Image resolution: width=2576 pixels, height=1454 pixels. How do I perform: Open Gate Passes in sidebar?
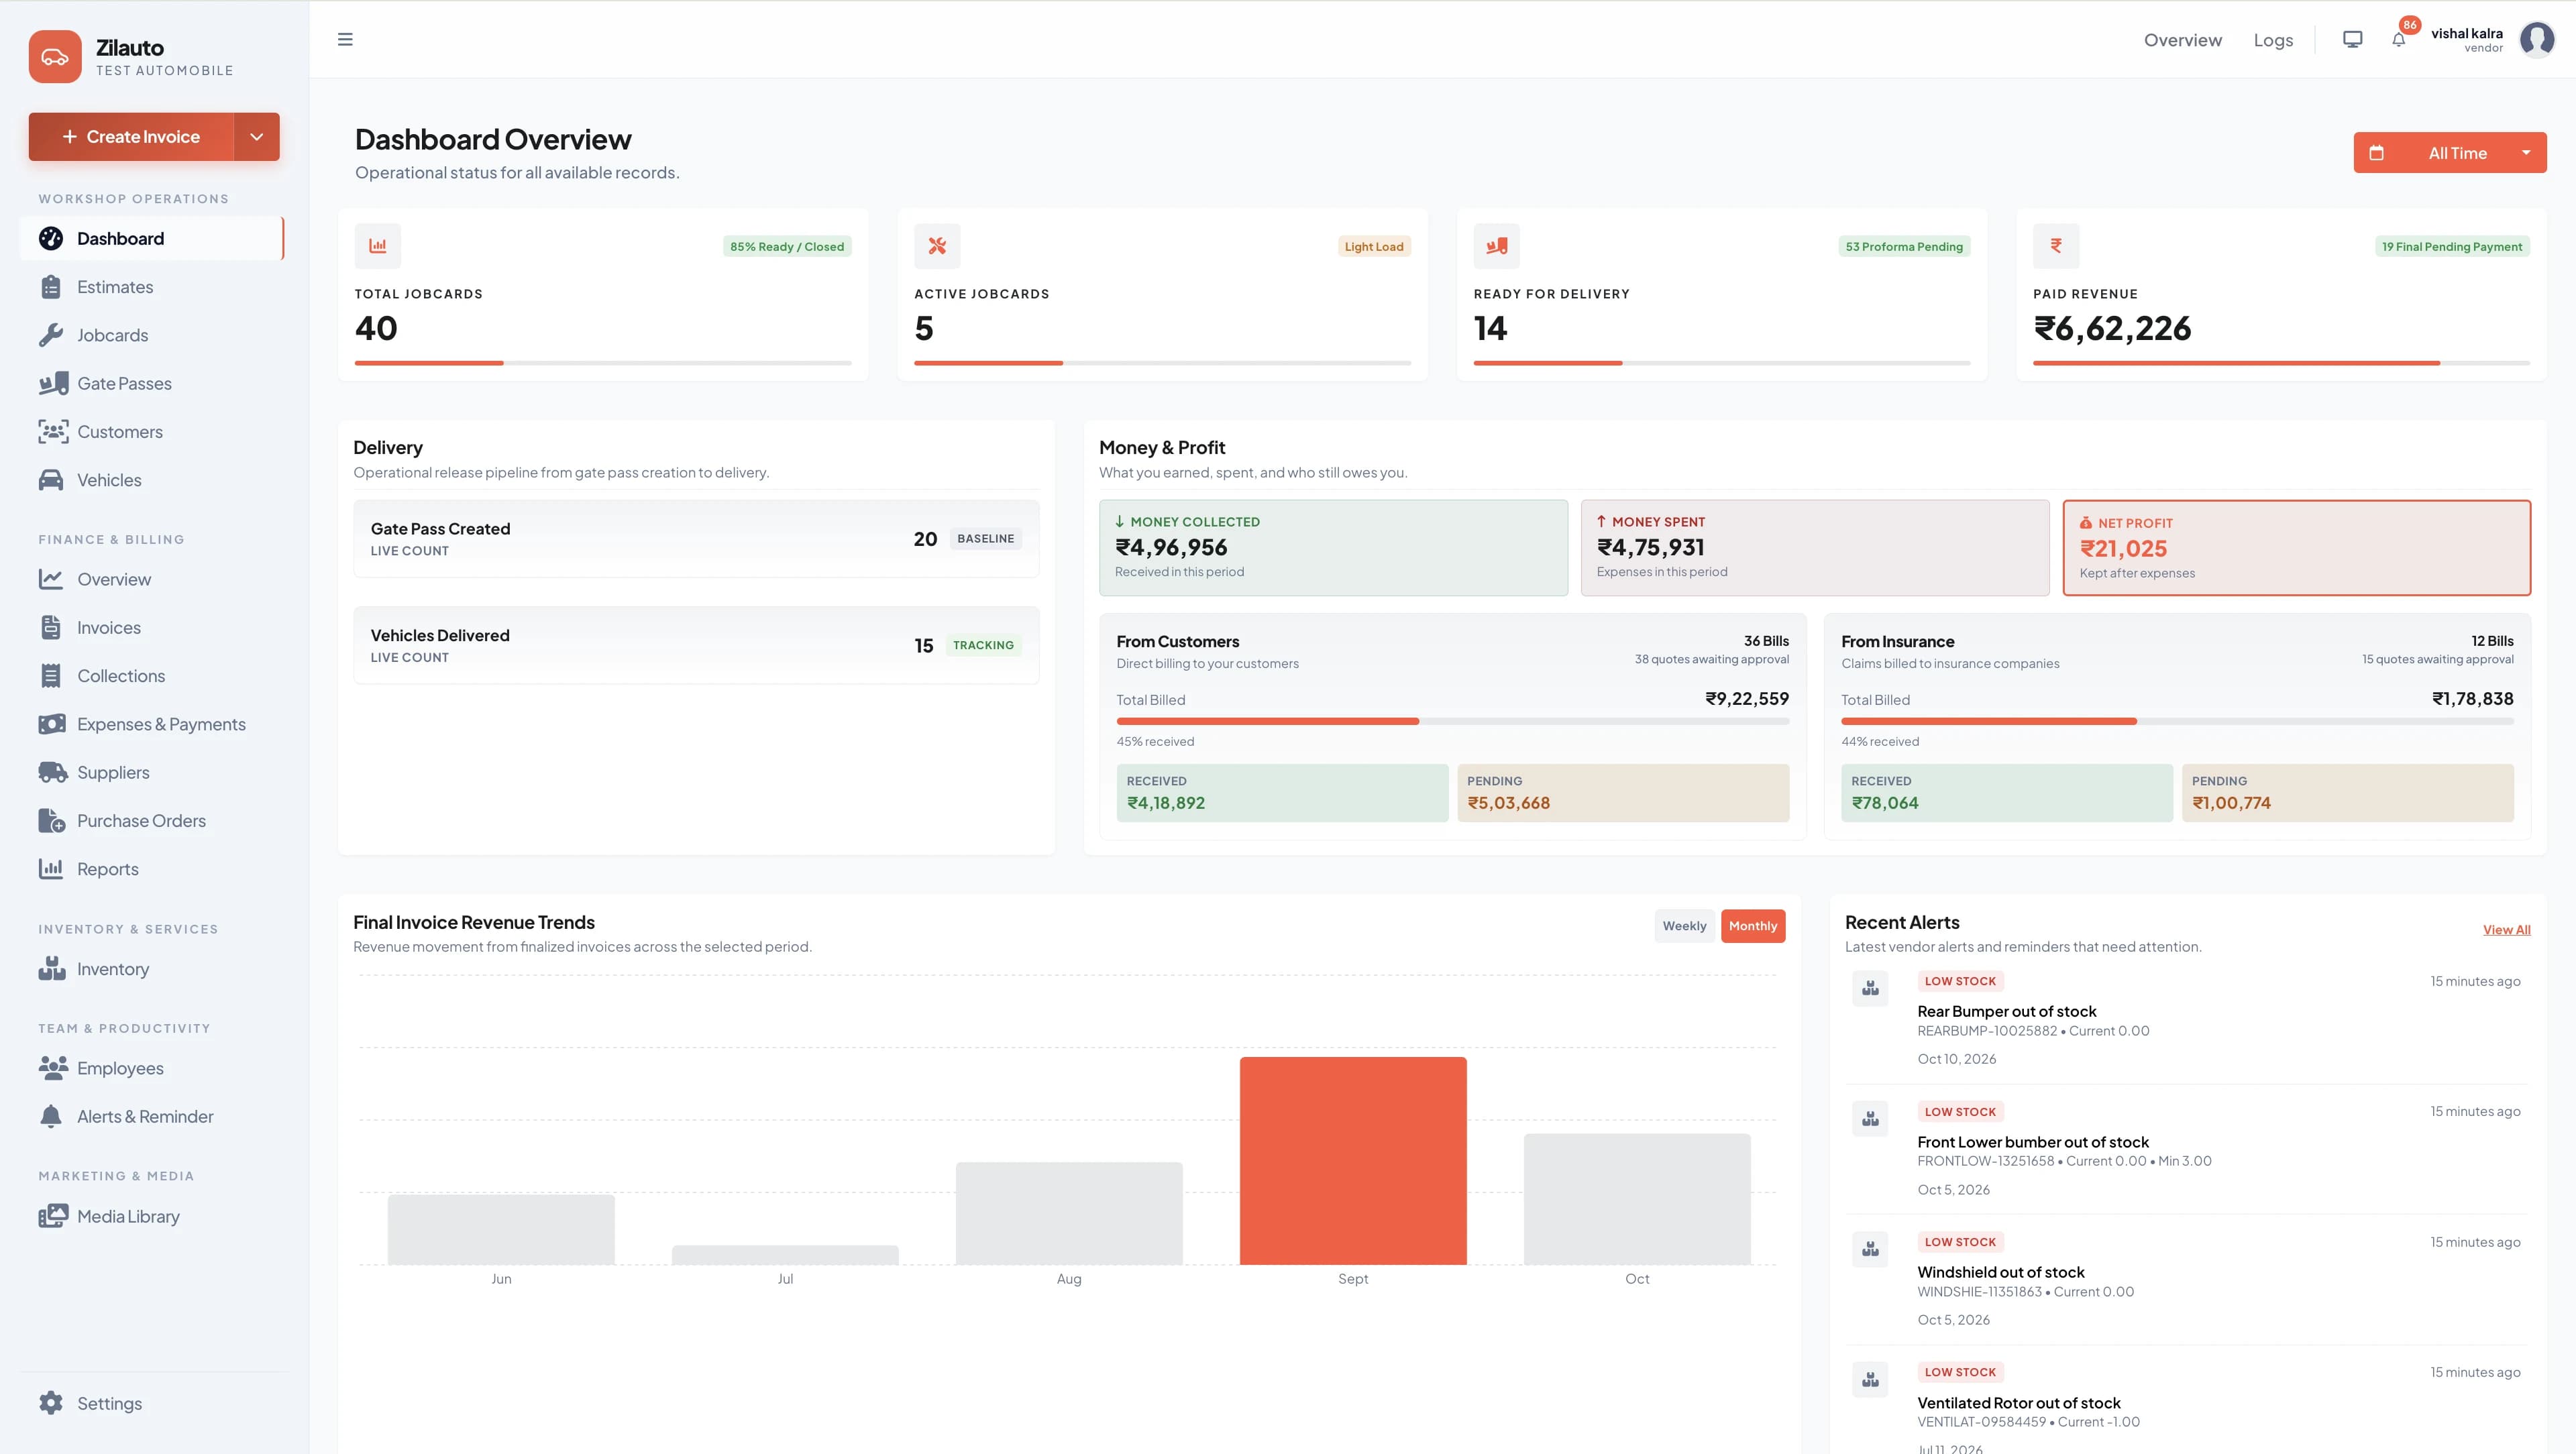tap(151, 383)
